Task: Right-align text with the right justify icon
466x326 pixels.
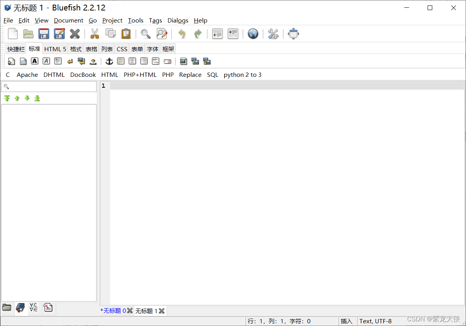Action: [x=144, y=61]
